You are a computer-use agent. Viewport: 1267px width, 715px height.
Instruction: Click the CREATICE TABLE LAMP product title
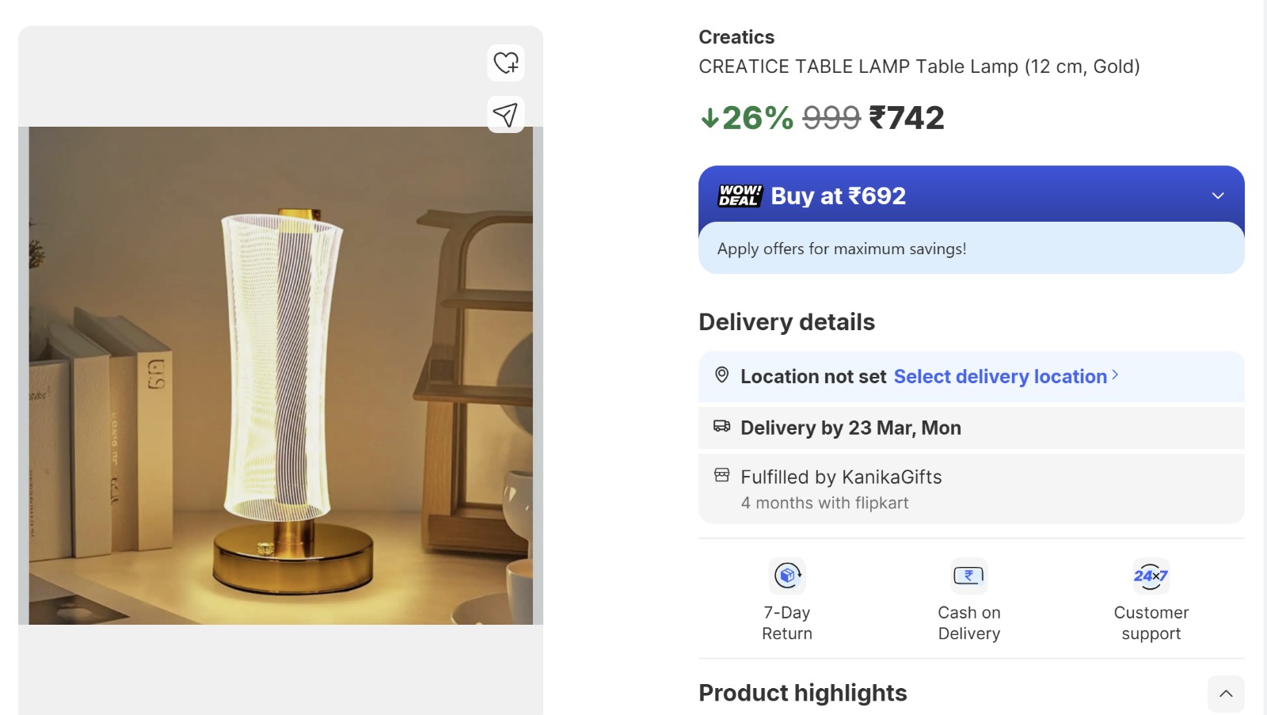tap(919, 67)
